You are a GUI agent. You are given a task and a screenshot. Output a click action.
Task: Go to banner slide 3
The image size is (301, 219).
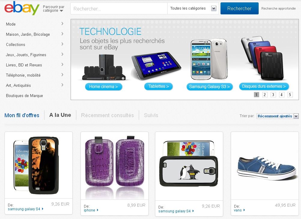pos(273,95)
